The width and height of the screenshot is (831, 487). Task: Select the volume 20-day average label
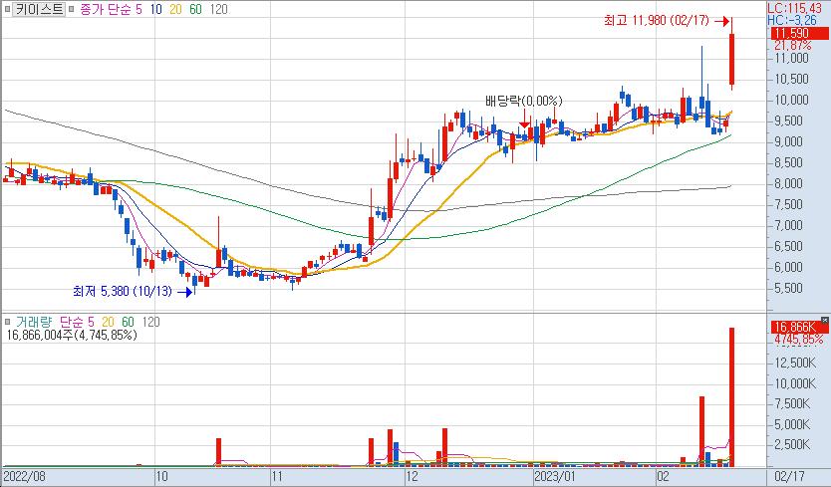coord(109,322)
